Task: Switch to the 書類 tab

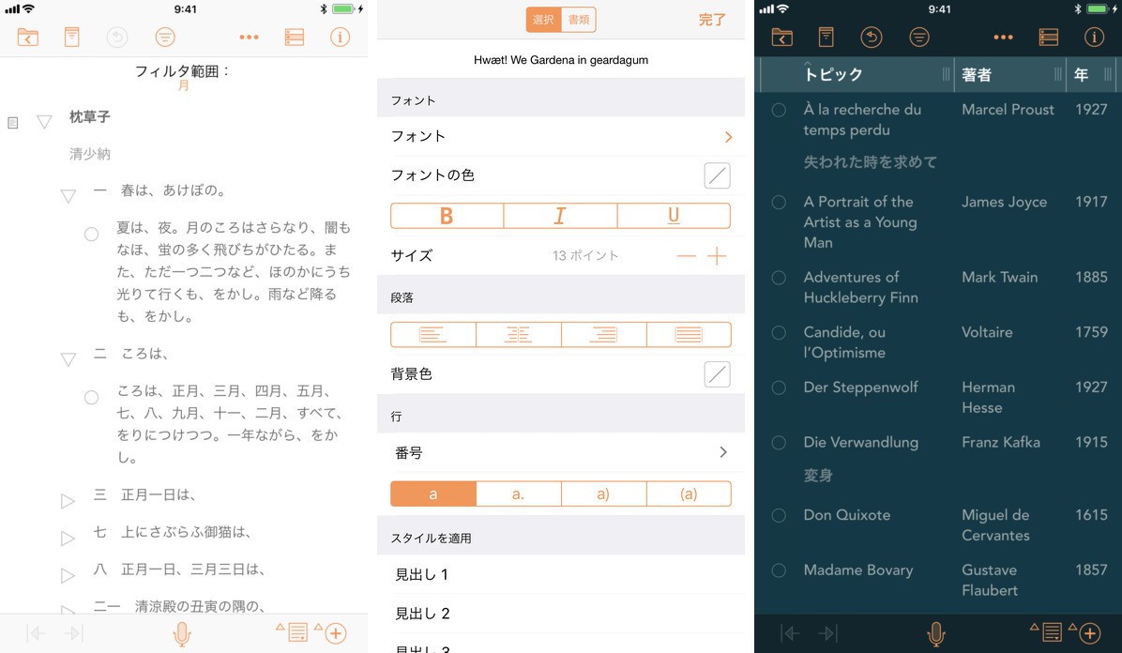Action: pos(579,20)
